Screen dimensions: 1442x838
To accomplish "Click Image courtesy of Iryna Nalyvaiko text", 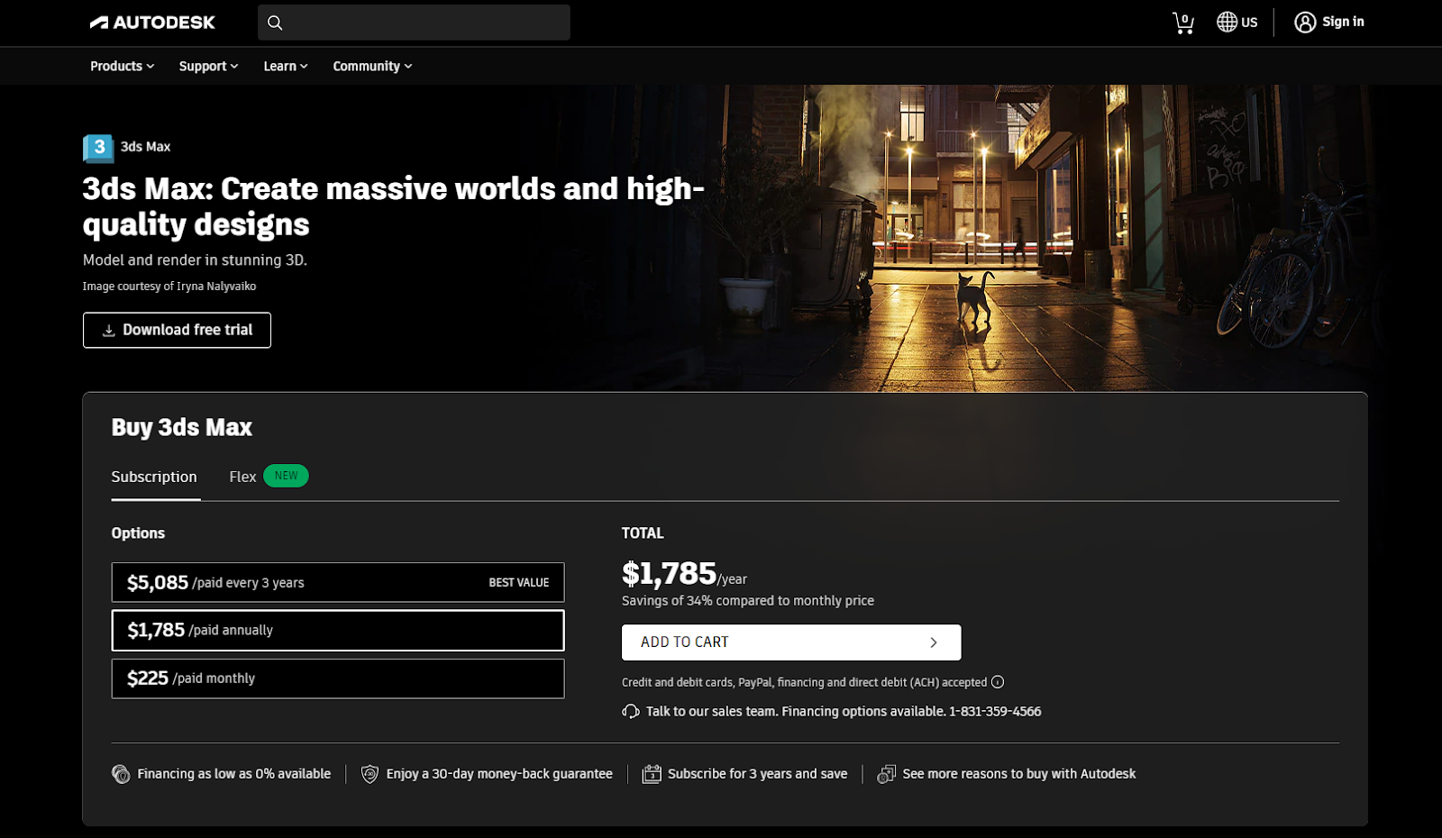I will click(169, 287).
